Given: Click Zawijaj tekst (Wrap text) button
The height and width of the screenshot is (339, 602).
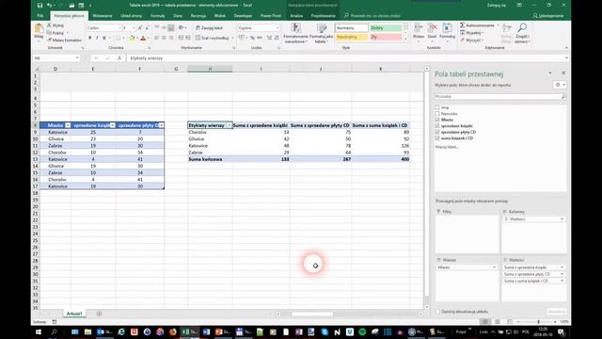Looking at the screenshot, I should [x=209, y=28].
